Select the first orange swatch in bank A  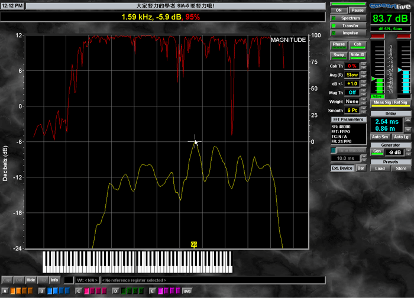(13, 291)
